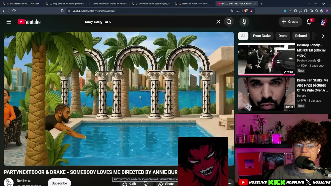Click the main video player
Screen dimensions: 331x186
click(119, 98)
